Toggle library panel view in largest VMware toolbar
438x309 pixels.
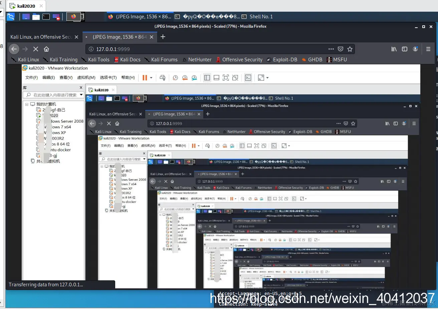coord(207,78)
